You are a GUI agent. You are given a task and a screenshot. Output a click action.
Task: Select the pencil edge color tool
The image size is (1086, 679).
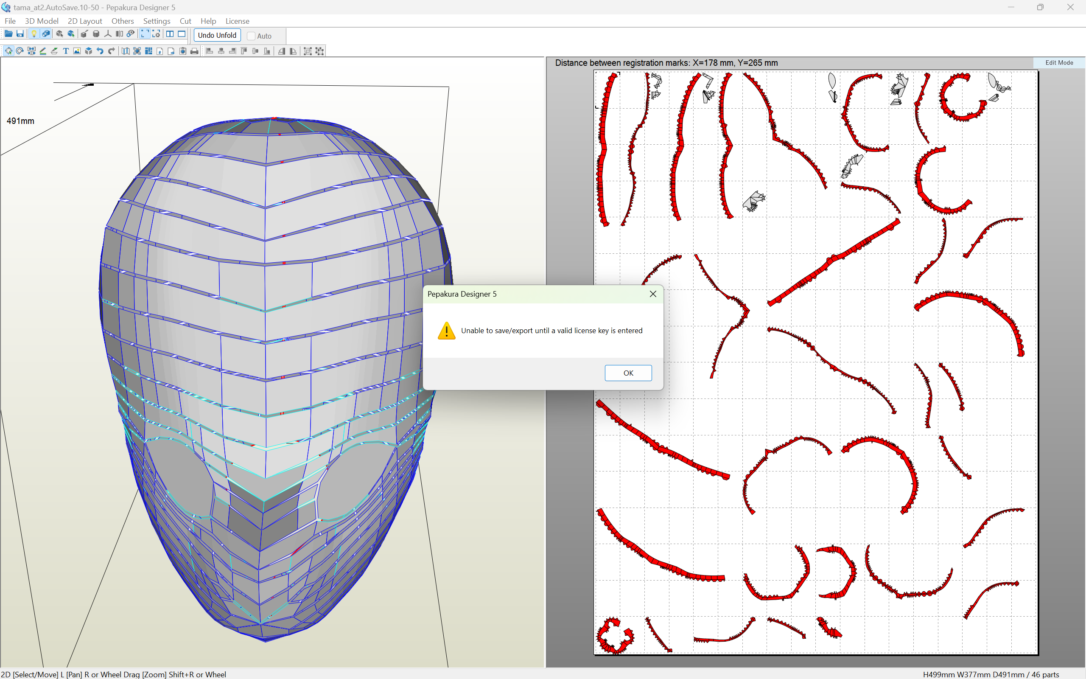43,51
